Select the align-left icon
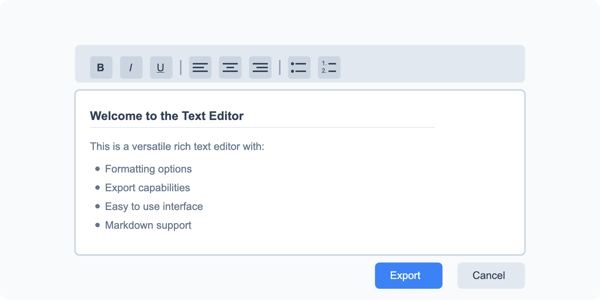600x300 pixels. tap(200, 67)
